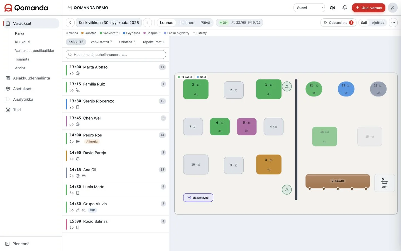Switch to Ajoittaa timeline view
The height and width of the screenshot is (251, 401).
click(x=378, y=23)
